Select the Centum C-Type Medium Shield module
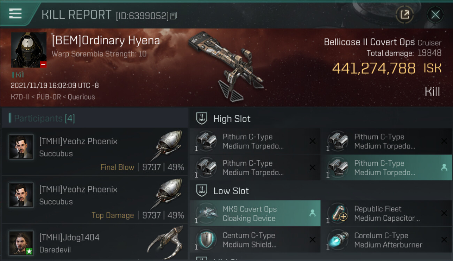This screenshot has width=453, height=261. coord(255,240)
